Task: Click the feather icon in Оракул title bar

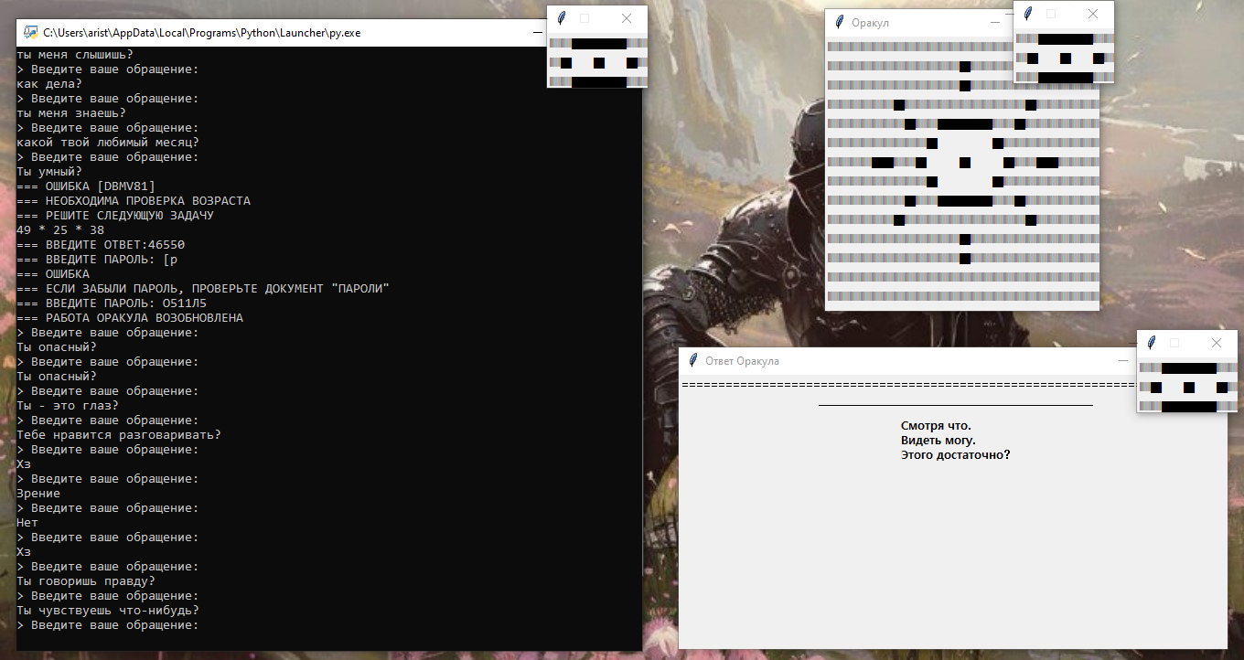Action: tap(839, 23)
